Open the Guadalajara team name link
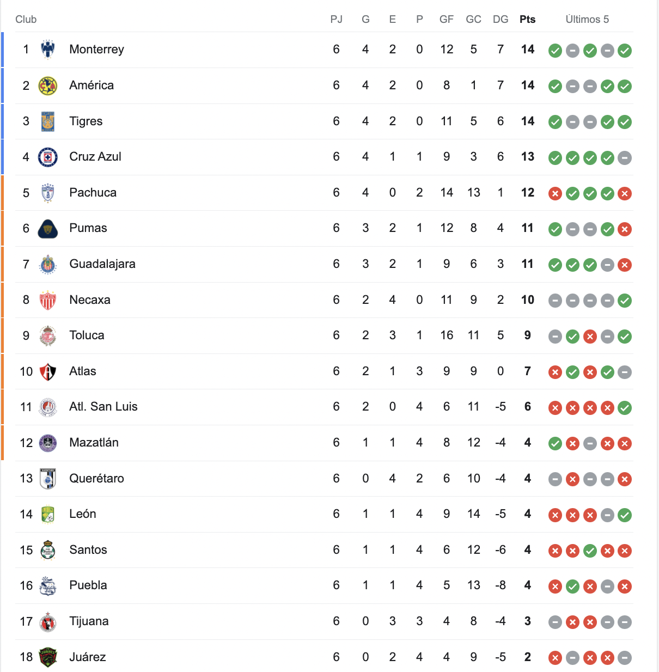 (x=102, y=264)
